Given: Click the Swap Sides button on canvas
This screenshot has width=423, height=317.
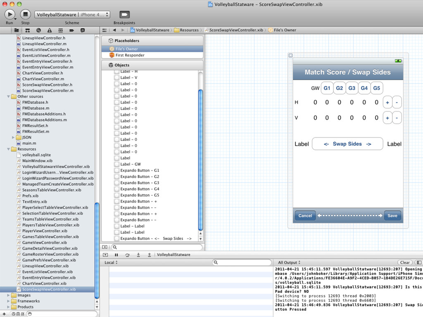Looking at the screenshot, I should click(347, 144).
